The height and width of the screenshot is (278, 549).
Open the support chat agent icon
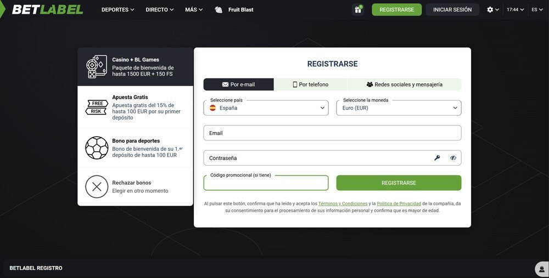tap(542, 269)
